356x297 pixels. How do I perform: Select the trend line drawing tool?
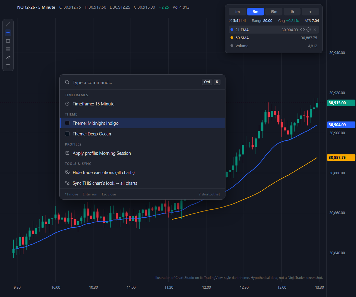click(8, 24)
